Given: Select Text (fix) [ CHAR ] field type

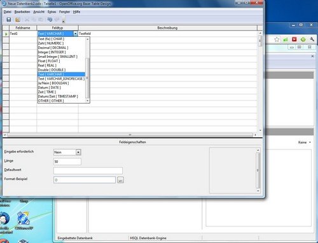Looking at the screenshot, I should [62, 39].
